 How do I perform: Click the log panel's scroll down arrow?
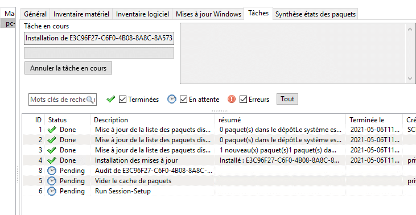410,78
